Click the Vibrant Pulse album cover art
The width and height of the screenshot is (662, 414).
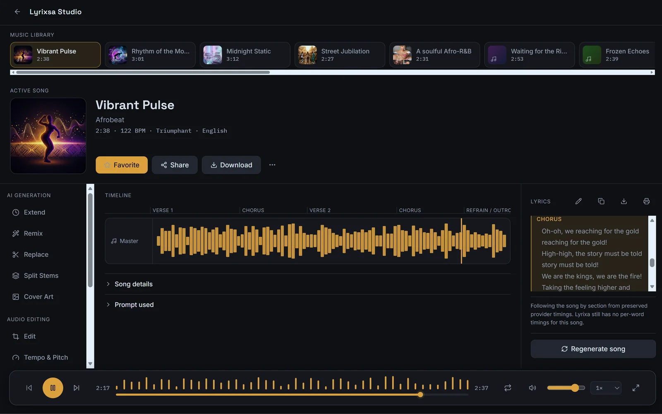[48, 136]
